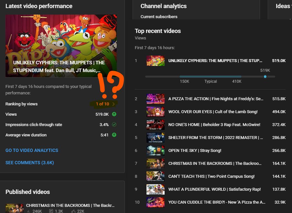292x213 pixels.
Task: Click 'Typical' label under performance bar
Action: pyautogui.click(x=211, y=81)
